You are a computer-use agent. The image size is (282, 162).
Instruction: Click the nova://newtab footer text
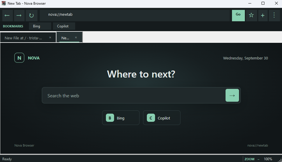257,145
